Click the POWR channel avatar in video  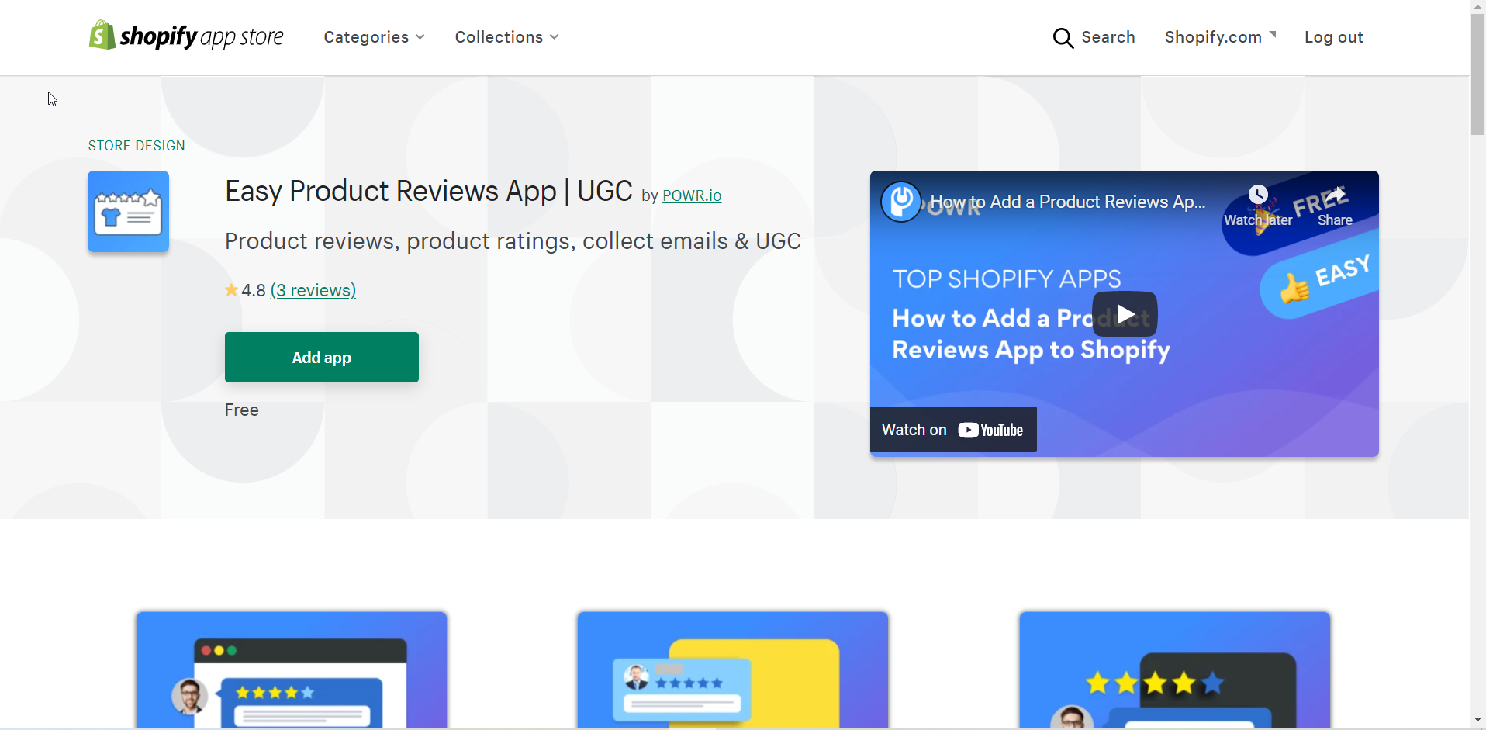coord(901,202)
